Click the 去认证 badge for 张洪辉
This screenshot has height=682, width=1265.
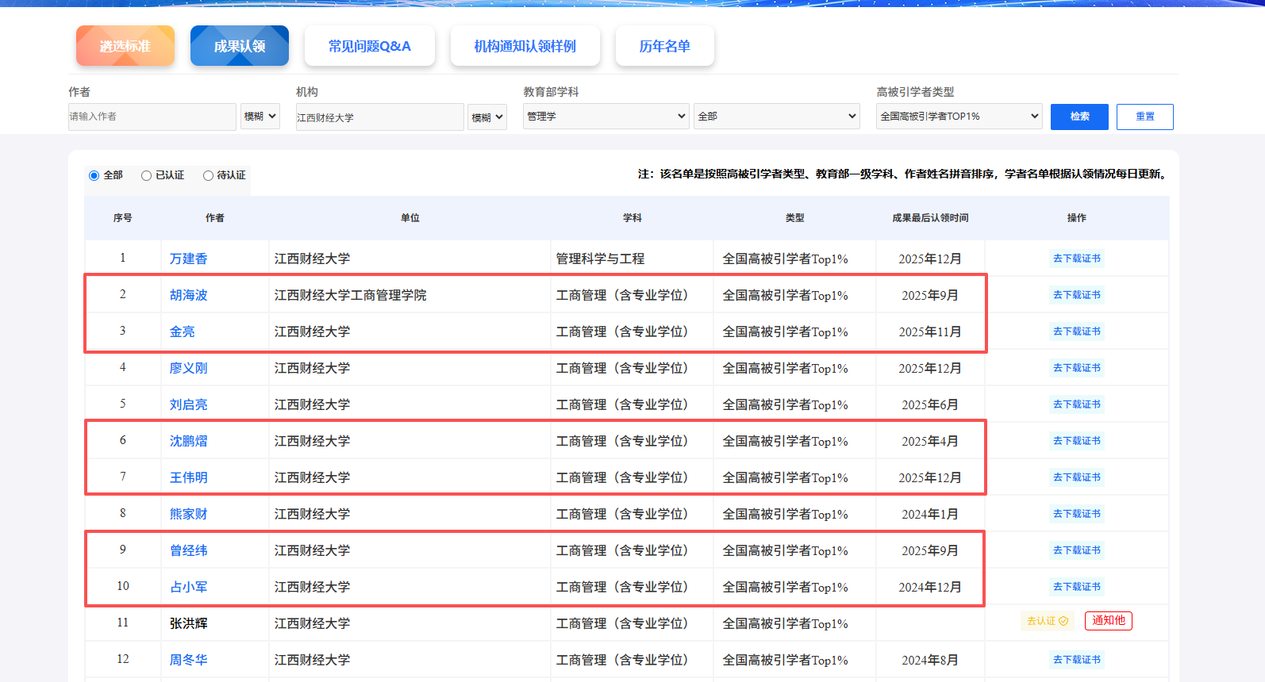click(1047, 621)
